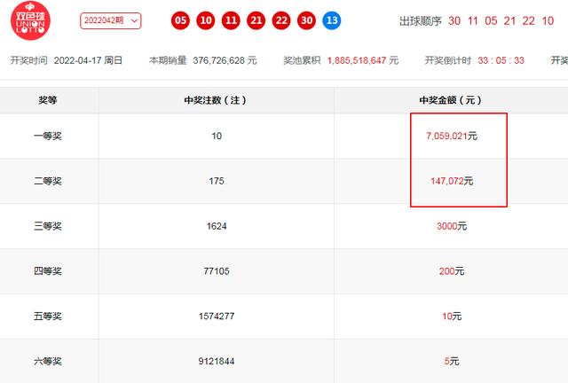
Task: Click fourth prize winner count 77105
Action: pos(217,271)
